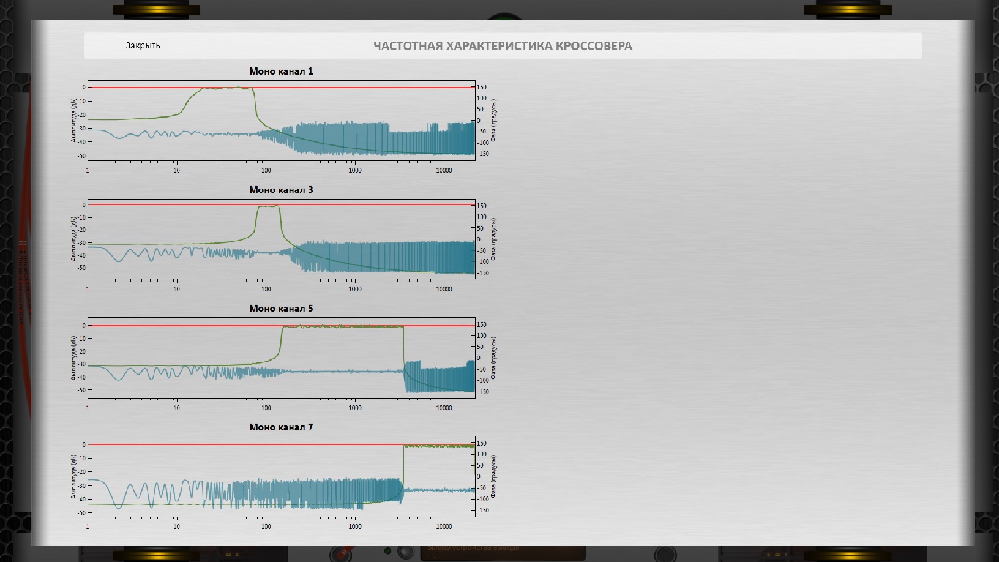The image size is (999, 562).
Task: Click the Амплитуда (дБ) axis label of Моно канал 7
Action: (x=73, y=476)
